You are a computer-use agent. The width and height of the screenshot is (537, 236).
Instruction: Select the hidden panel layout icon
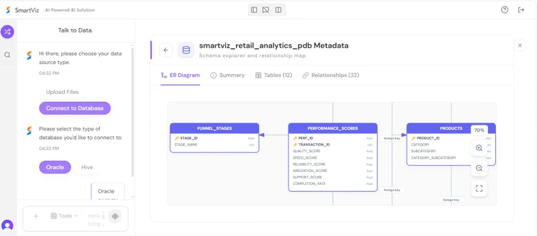[266, 10]
